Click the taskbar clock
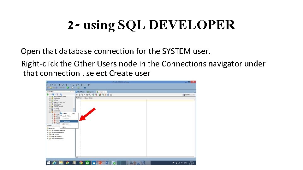 192,163
